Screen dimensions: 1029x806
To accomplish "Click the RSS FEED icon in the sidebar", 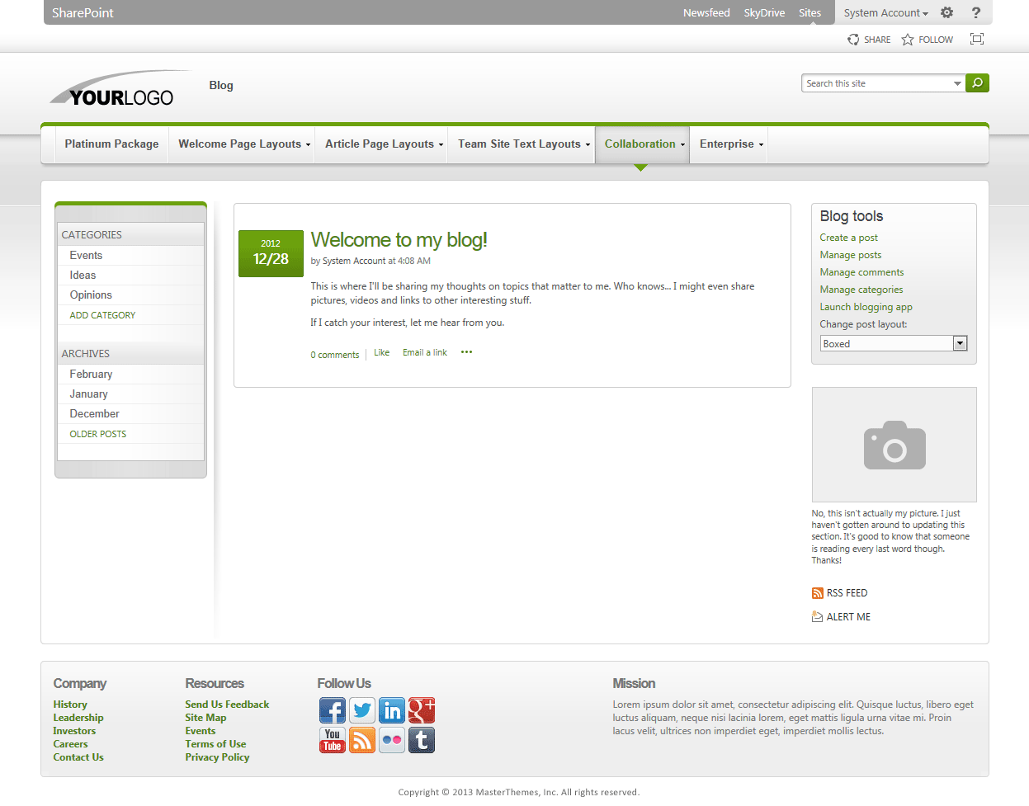I will [x=817, y=592].
